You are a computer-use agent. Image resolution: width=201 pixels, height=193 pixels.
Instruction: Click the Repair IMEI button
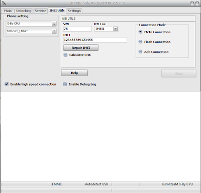click(x=81, y=48)
